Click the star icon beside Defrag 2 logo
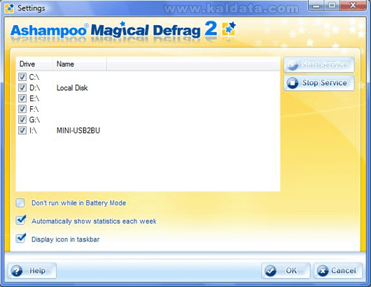The width and height of the screenshot is (371, 287). [229, 29]
